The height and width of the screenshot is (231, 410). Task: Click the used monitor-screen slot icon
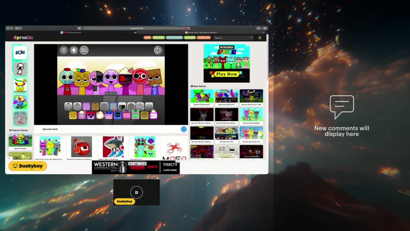click(122, 106)
